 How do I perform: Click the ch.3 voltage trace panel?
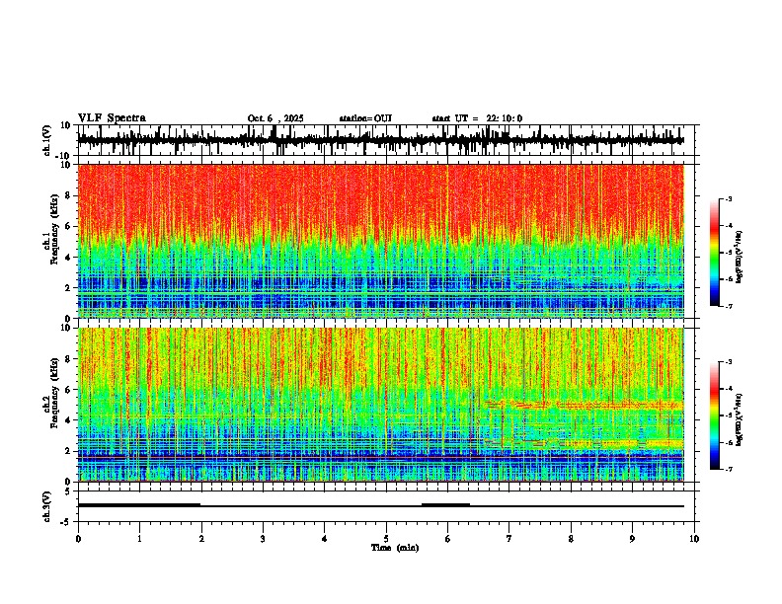pos(385,506)
